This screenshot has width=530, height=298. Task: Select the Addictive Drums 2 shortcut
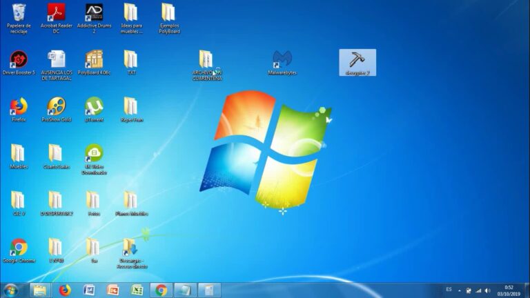(94, 18)
